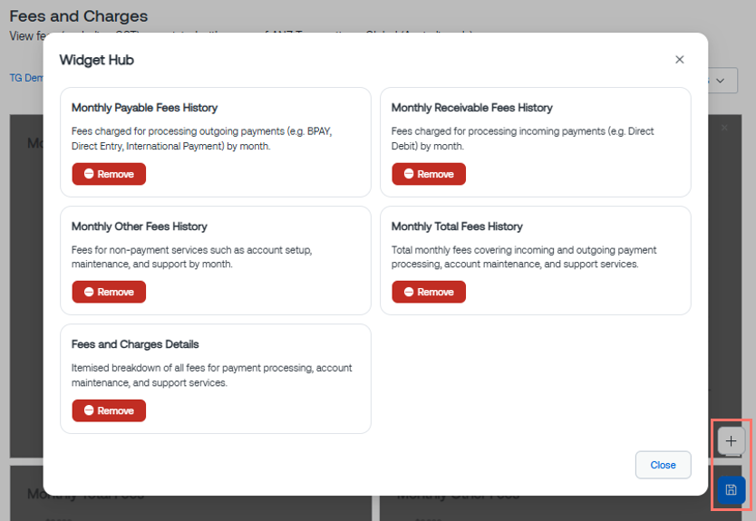
Task: Click the 'Total monthly fees covering' description
Action: click(524, 257)
